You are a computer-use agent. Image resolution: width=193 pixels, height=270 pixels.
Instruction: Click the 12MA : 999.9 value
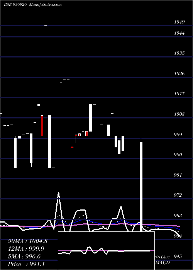(26, 249)
